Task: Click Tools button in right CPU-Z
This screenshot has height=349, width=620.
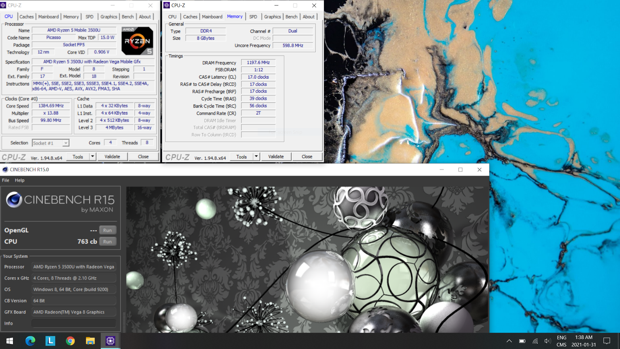Action: pos(242,157)
